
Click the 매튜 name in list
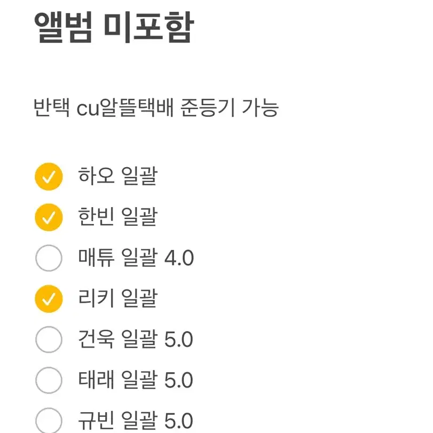96,257
